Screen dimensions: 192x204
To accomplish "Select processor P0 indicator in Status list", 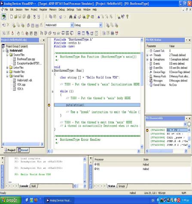I will coord(95,164).
